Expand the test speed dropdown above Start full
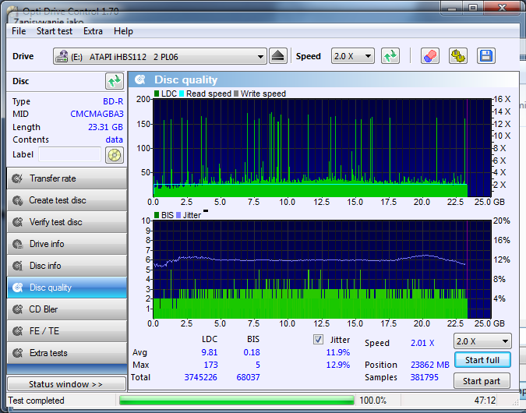The height and width of the screenshot is (413, 526). coord(482,341)
